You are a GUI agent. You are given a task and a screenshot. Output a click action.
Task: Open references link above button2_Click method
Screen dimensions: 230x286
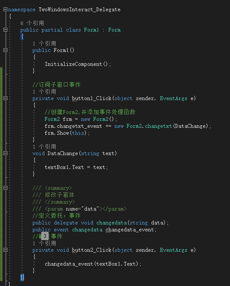click(44, 244)
